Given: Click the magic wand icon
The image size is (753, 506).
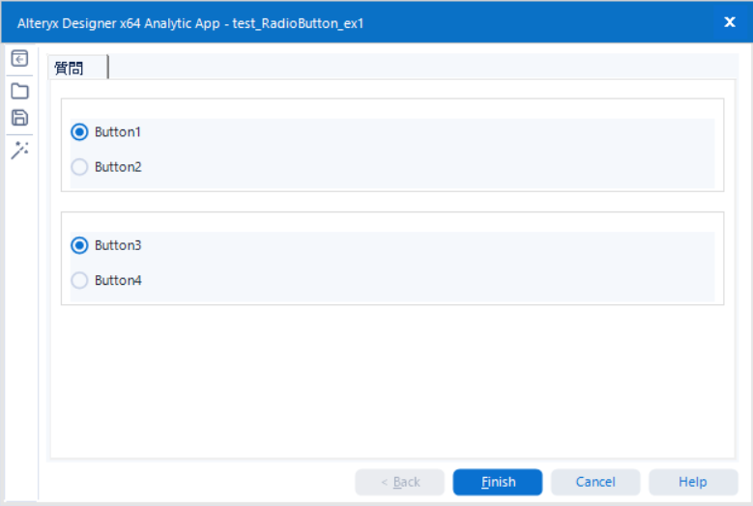Looking at the screenshot, I should pyautogui.click(x=19, y=150).
